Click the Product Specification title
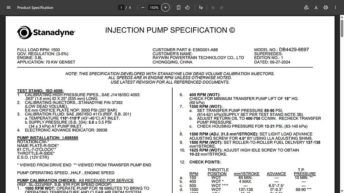The image size is (344, 193). tap(35, 8)
